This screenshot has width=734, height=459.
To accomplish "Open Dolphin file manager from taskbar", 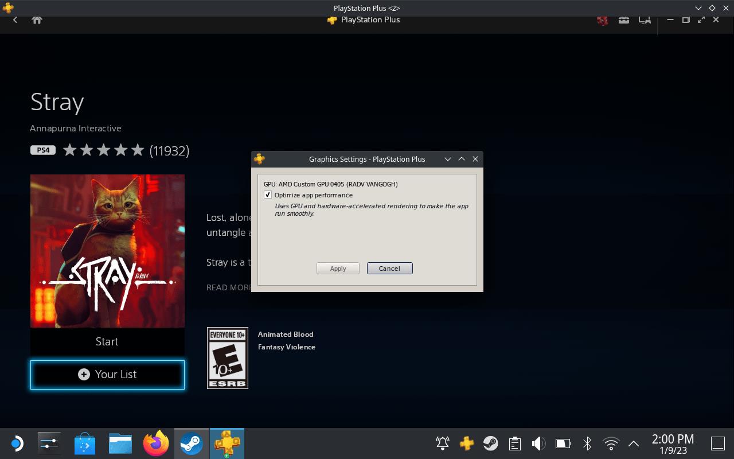I will coord(120,444).
